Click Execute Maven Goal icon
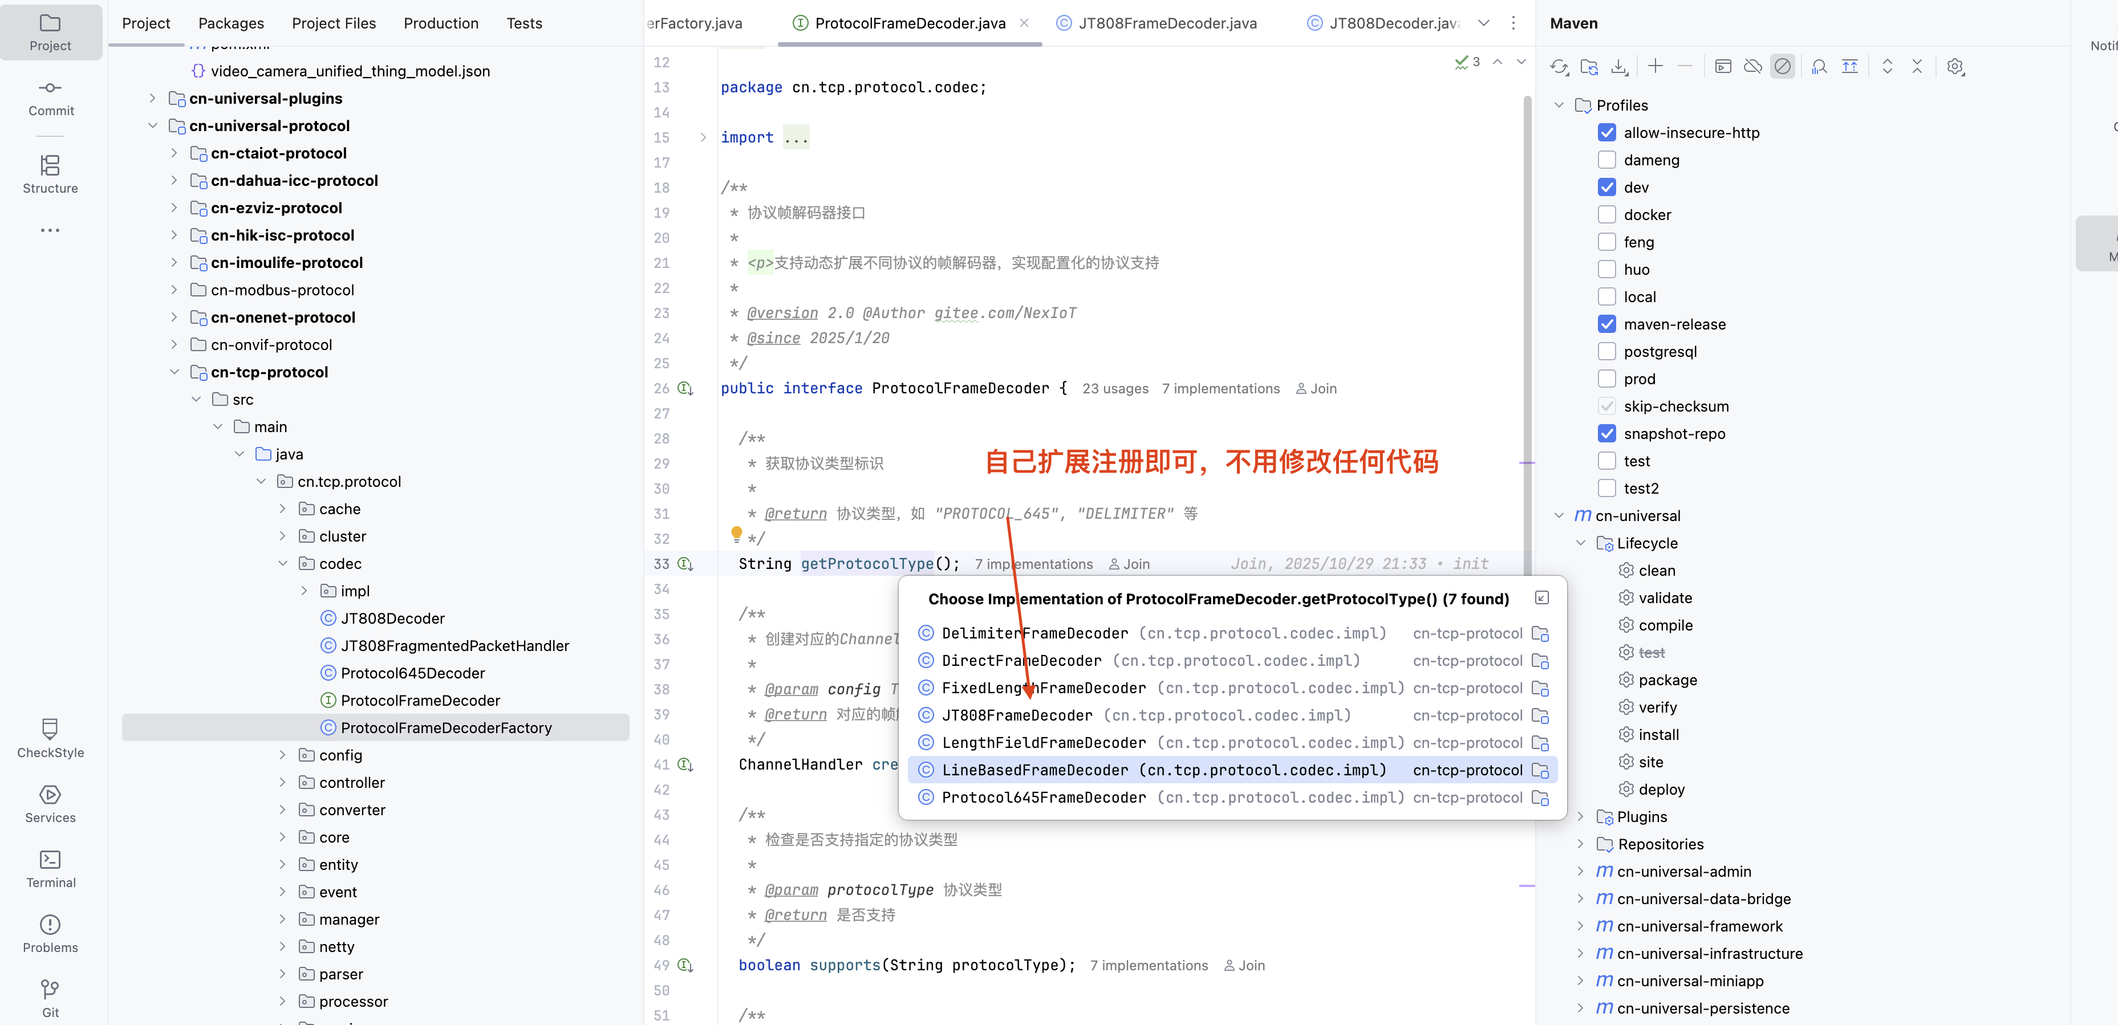 pyautogui.click(x=1723, y=67)
